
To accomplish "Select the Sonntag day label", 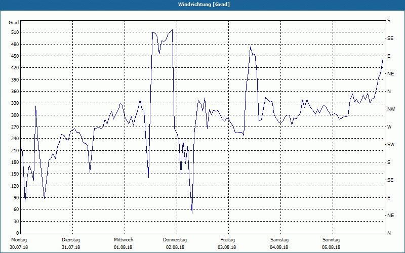I will tap(331, 240).
